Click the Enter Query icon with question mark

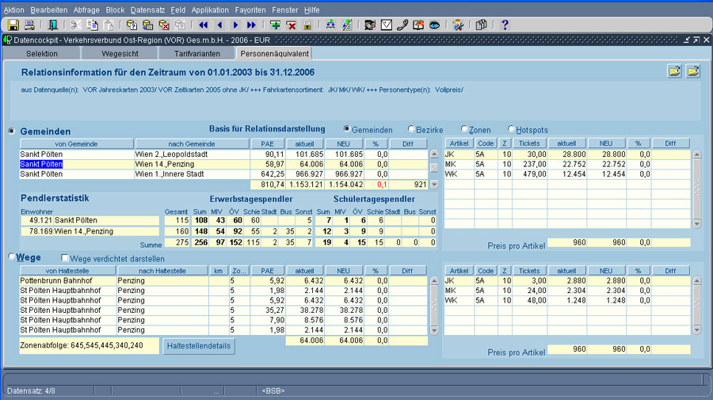(132, 25)
